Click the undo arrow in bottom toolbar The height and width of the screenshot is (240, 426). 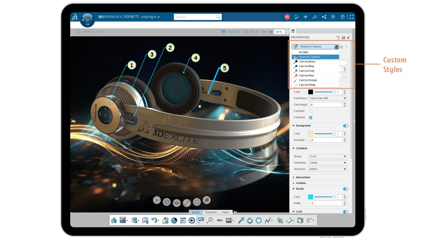(154, 220)
